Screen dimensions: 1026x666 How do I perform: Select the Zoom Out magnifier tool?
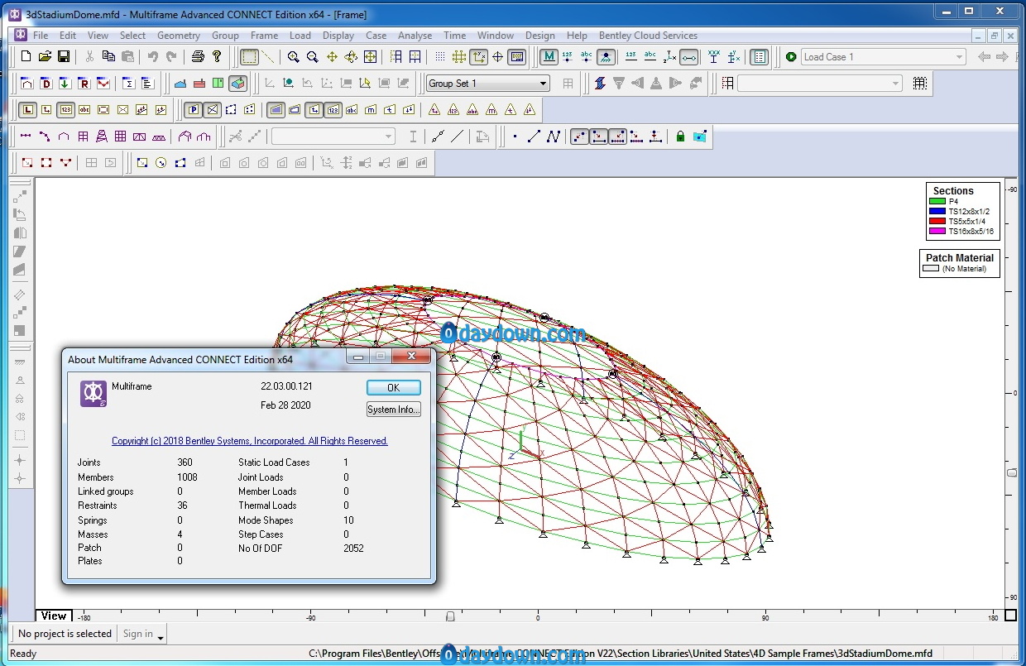pos(312,56)
